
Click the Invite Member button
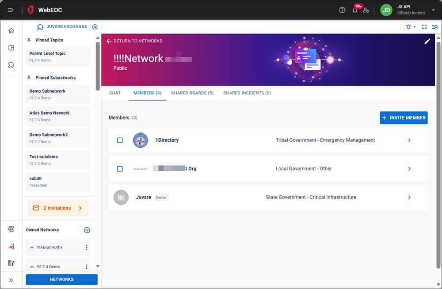pyautogui.click(x=404, y=118)
